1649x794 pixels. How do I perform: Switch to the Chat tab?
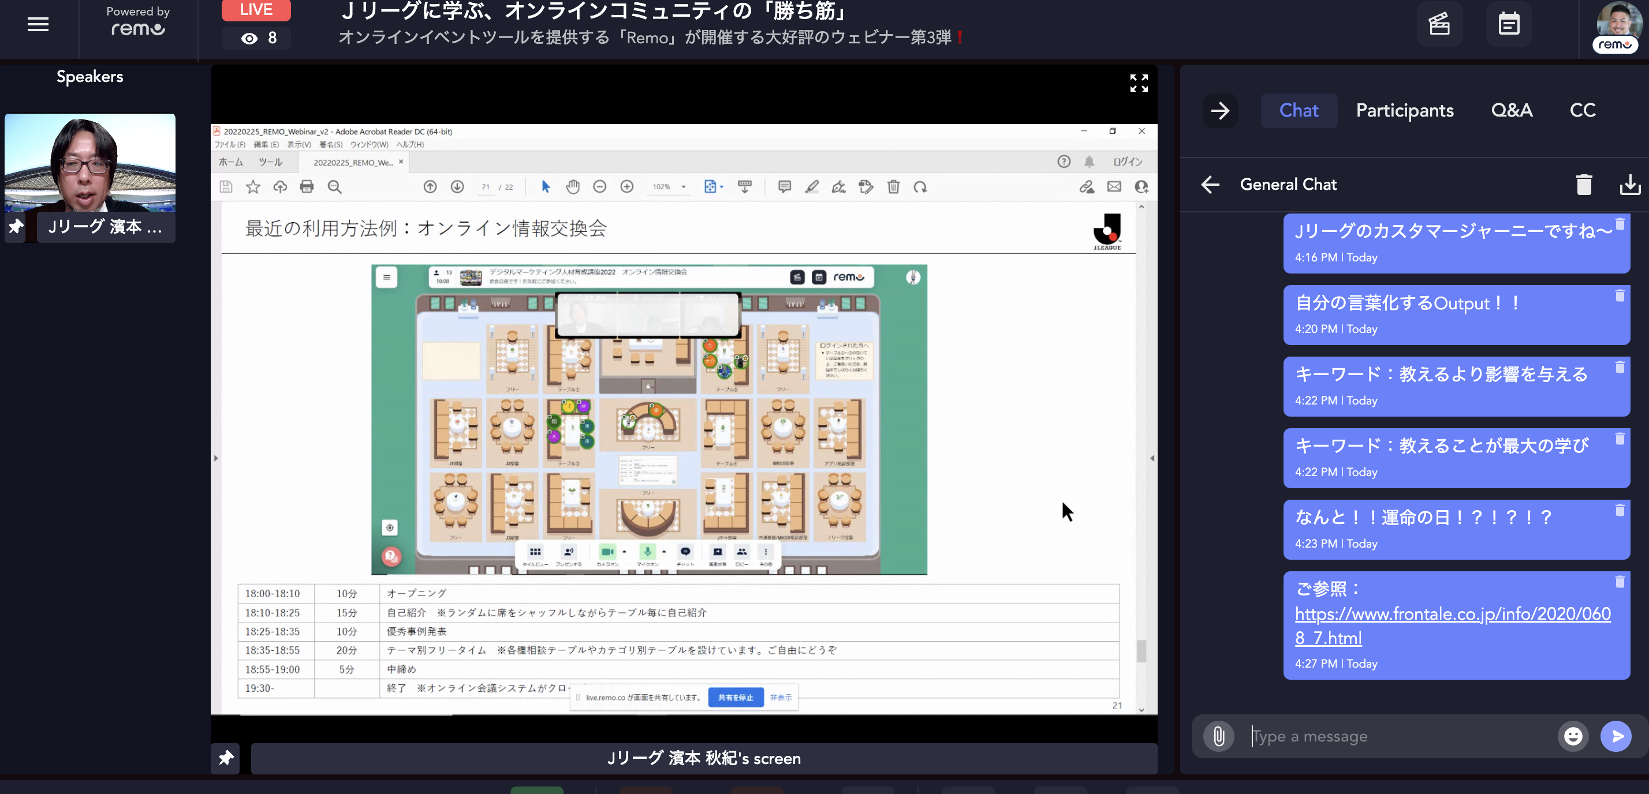[x=1298, y=110]
